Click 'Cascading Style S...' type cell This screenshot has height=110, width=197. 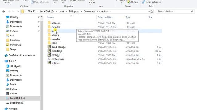click(x=135, y=59)
